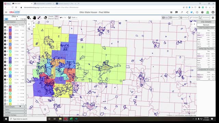Screen dimensions: 219x123
Task: Open the history clock icon
Action: tap(197, 12)
